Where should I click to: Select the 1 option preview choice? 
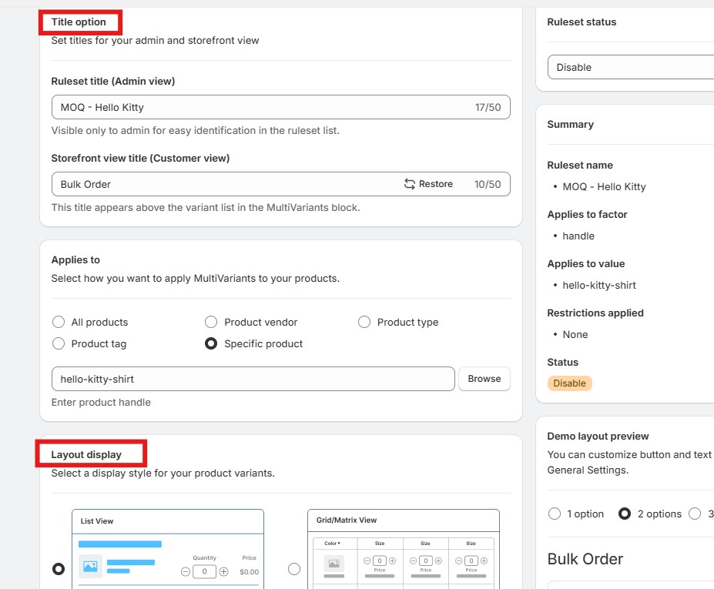tap(555, 514)
